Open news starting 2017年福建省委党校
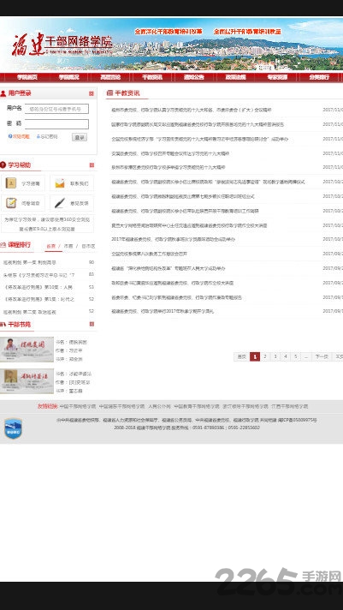343x610 pixels. 173,239
